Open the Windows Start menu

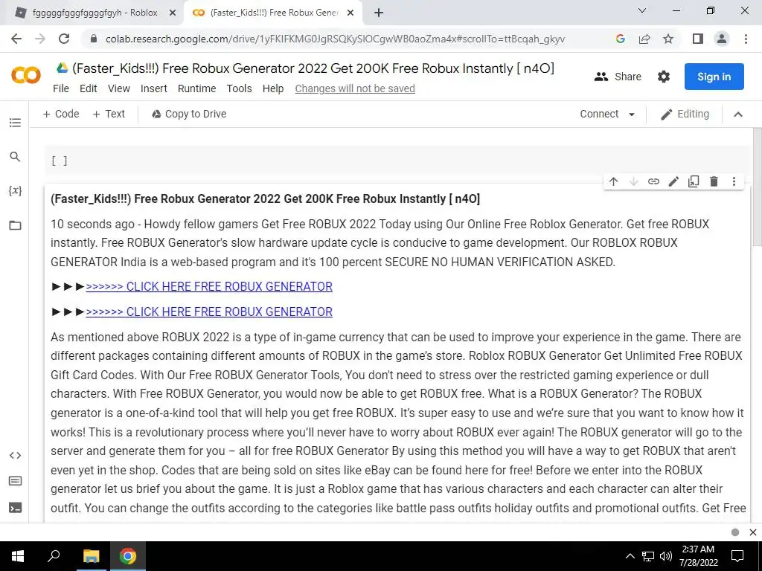pos(18,556)
